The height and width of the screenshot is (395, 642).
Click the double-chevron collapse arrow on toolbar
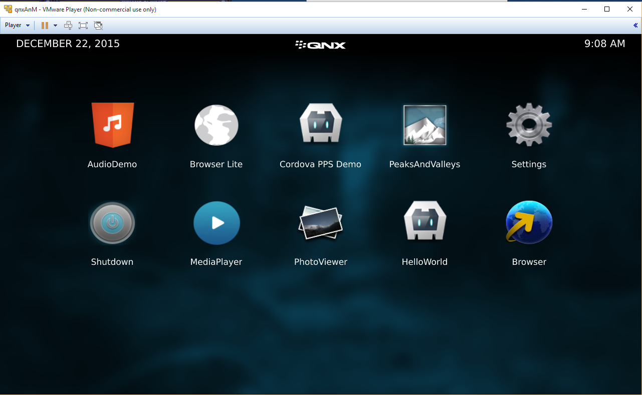(x=635, y=25)
